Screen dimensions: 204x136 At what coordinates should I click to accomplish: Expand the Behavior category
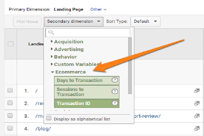click(x=52, y=57)
